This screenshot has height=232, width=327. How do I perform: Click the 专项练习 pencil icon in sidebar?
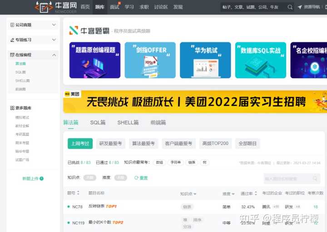coord(12,40)
